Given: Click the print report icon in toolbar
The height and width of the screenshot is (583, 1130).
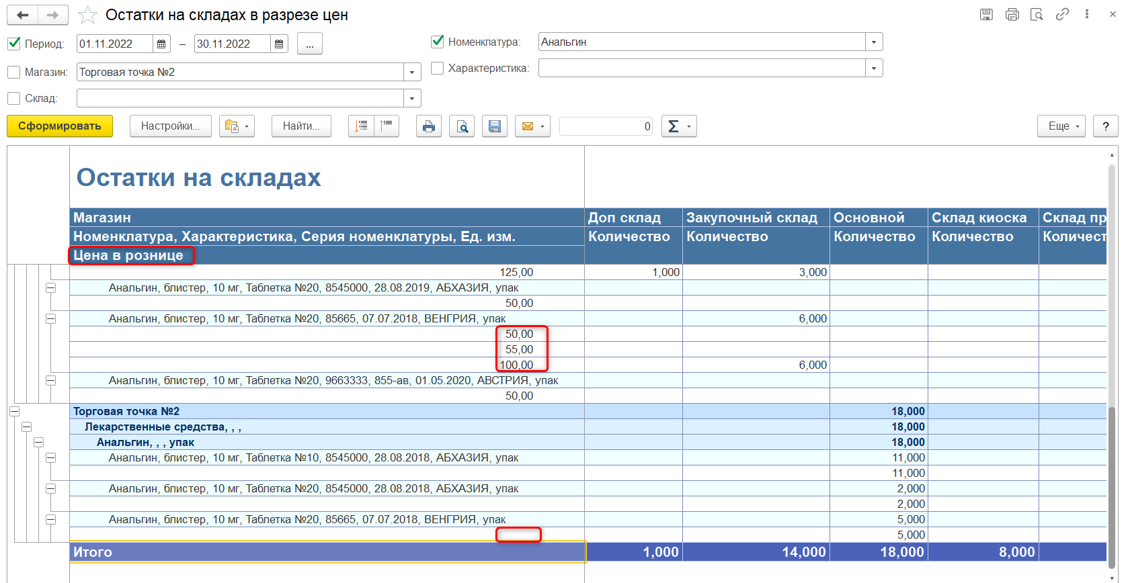Looking at the screenshot, I should click(x=428, y=126).
